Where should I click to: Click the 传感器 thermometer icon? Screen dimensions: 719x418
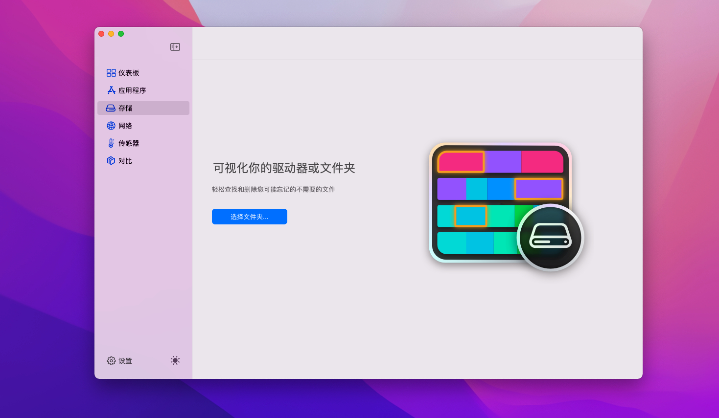tap(111, 143)
